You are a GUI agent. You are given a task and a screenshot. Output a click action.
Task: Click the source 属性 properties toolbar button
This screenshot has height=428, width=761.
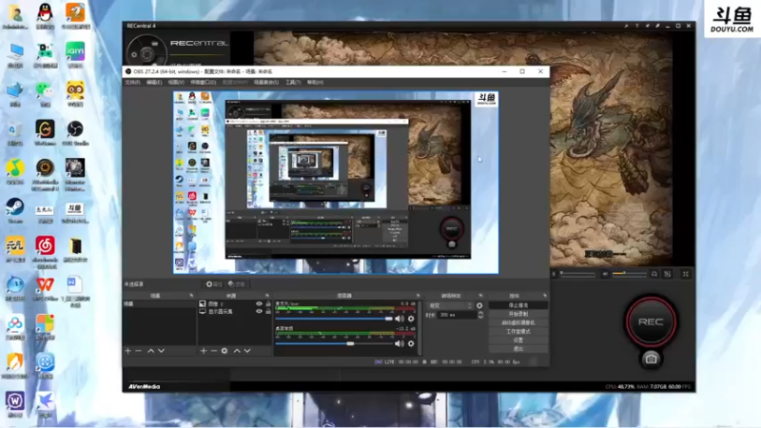tap(214, 284)
